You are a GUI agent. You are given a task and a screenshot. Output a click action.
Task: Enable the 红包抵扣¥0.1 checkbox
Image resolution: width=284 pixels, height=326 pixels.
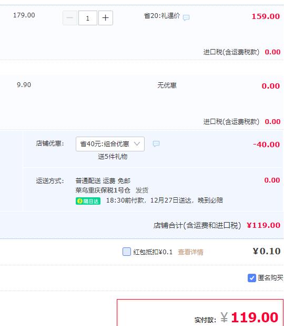127,252
